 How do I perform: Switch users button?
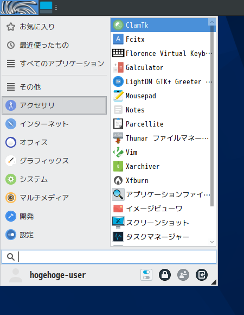(x=183, y=275)
